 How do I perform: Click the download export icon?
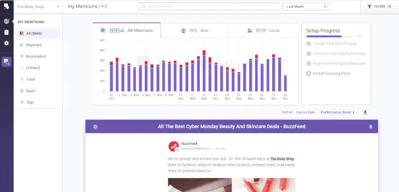[x=365, y=113]
